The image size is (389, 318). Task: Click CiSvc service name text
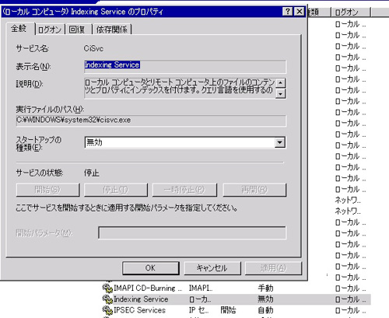[x=93, y=48]
